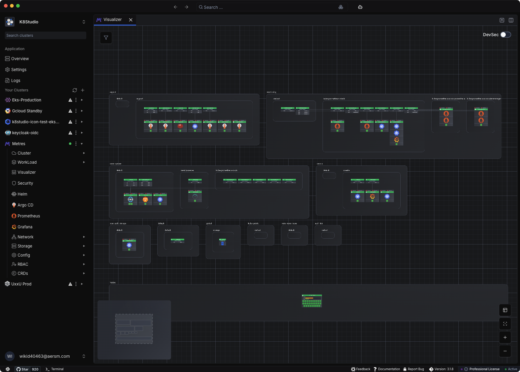Click the UxxU Prod warning icon
Image resolution: width=520 pixels, height=372 pixels.
(70, 284)
